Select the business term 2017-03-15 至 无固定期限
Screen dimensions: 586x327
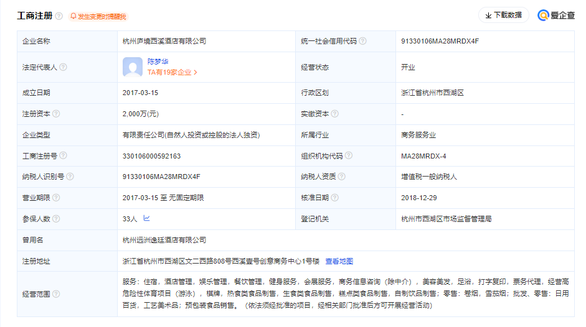point(163,198)
